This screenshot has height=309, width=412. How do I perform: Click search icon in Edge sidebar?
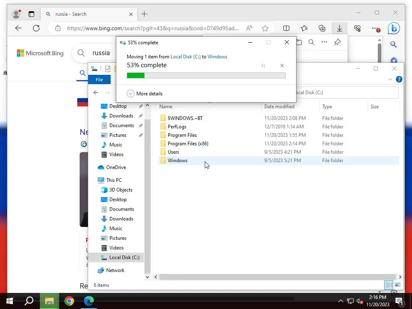tap(393, 44)
